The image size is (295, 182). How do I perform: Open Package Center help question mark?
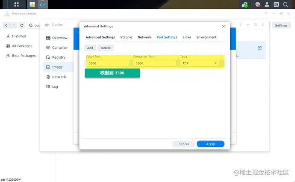pyautogui.click(x=266, y=14)
